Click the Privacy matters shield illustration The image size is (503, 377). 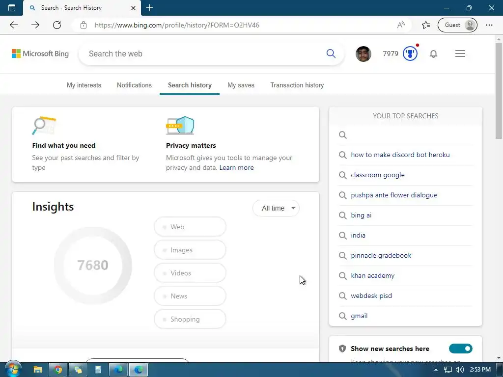[180, 126]
